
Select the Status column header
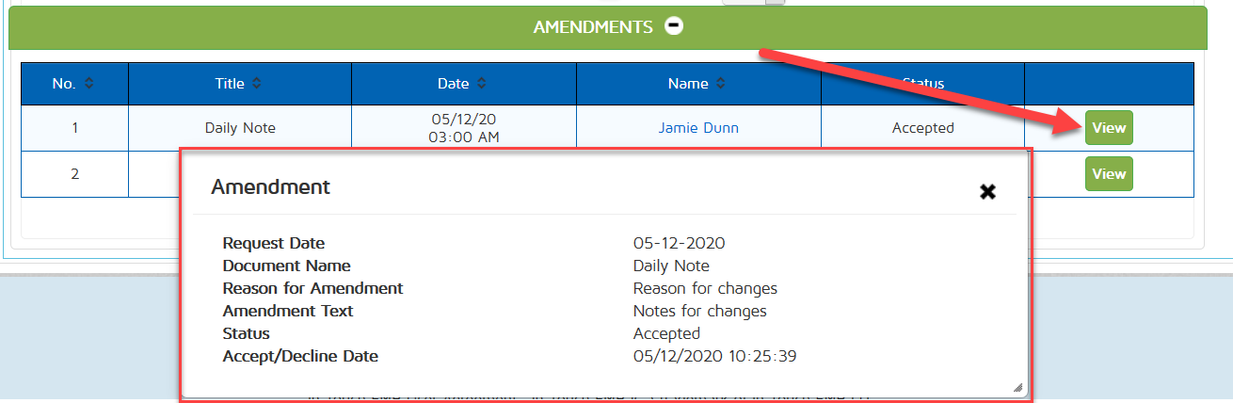pos(922,84)
